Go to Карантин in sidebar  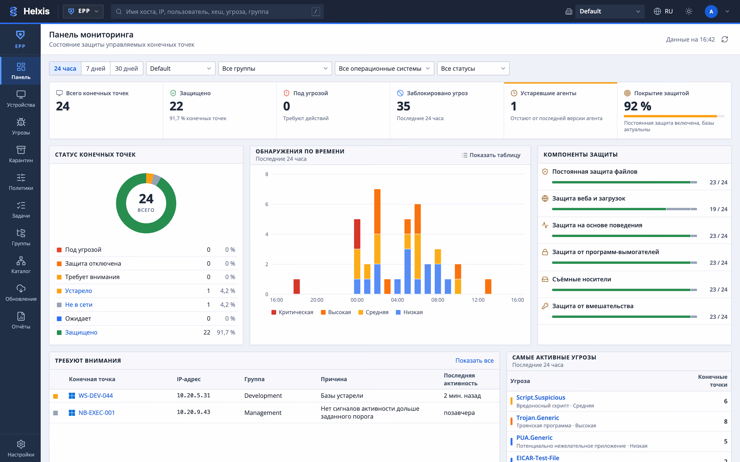pyautogui.click(x=21, y=154)
